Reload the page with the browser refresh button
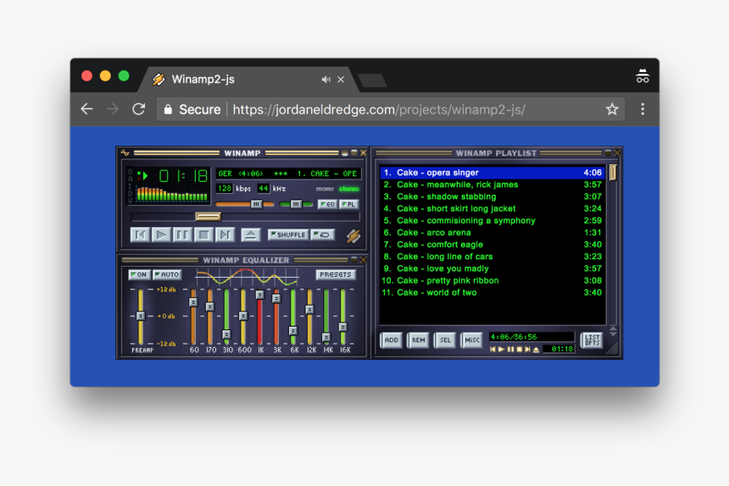Viewport: 729px width, 486px height. 138,109
